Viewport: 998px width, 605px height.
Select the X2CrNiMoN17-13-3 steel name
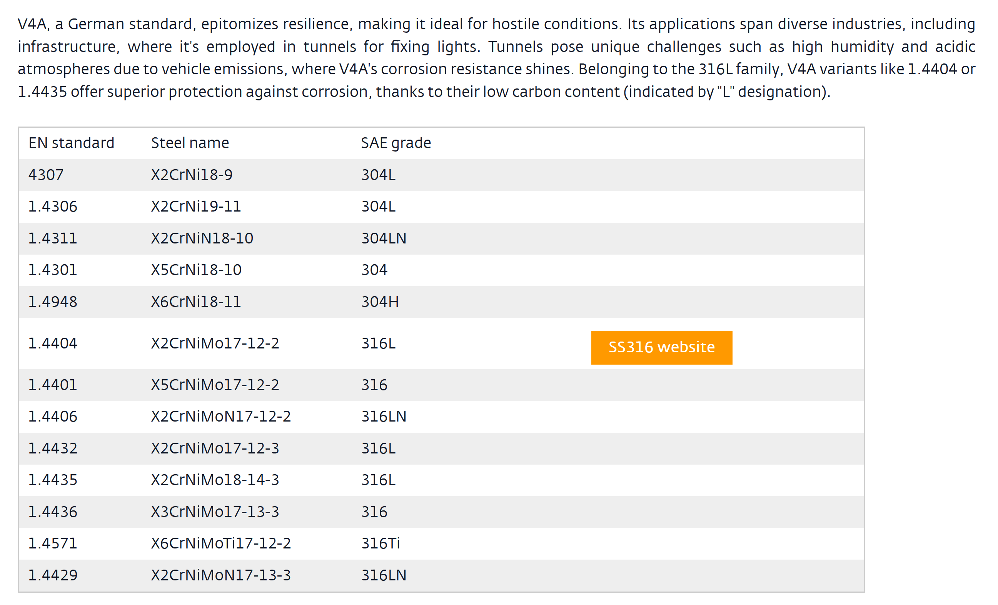[221, 575]
